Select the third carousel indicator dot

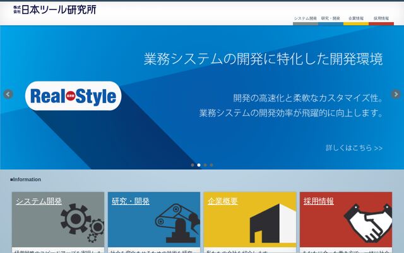click(205, 165)
